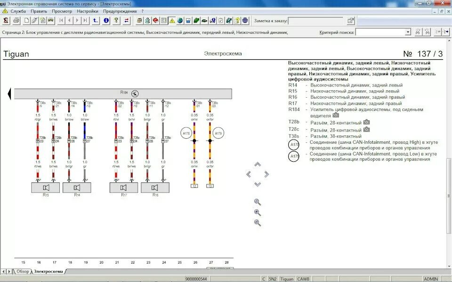Click the yellow warning triangle toolbar icon
The image size is (452, 282).
(x=172, y=20)
